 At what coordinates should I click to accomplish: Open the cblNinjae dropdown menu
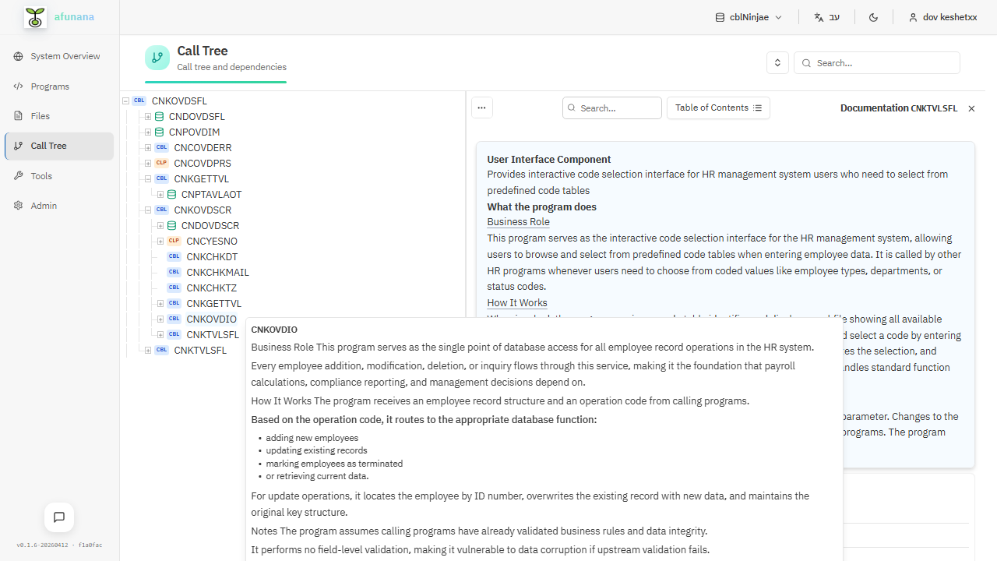pos(747,16)
